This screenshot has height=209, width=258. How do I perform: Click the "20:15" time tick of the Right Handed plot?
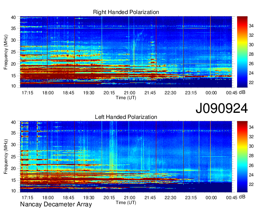pos(109,93)
